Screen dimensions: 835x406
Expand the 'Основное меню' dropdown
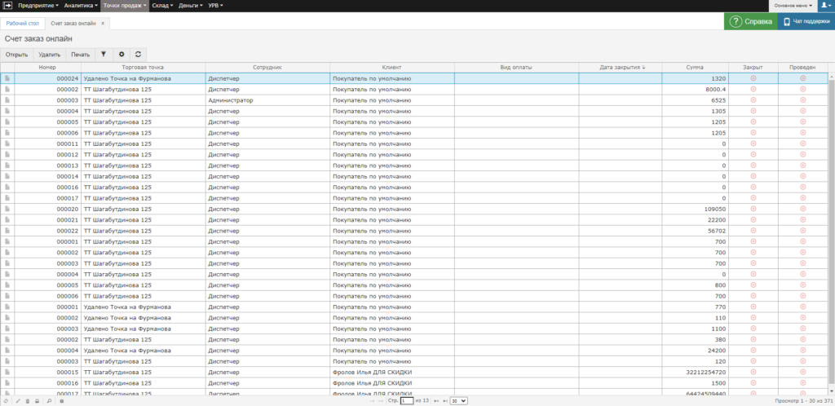pos(793,6)
